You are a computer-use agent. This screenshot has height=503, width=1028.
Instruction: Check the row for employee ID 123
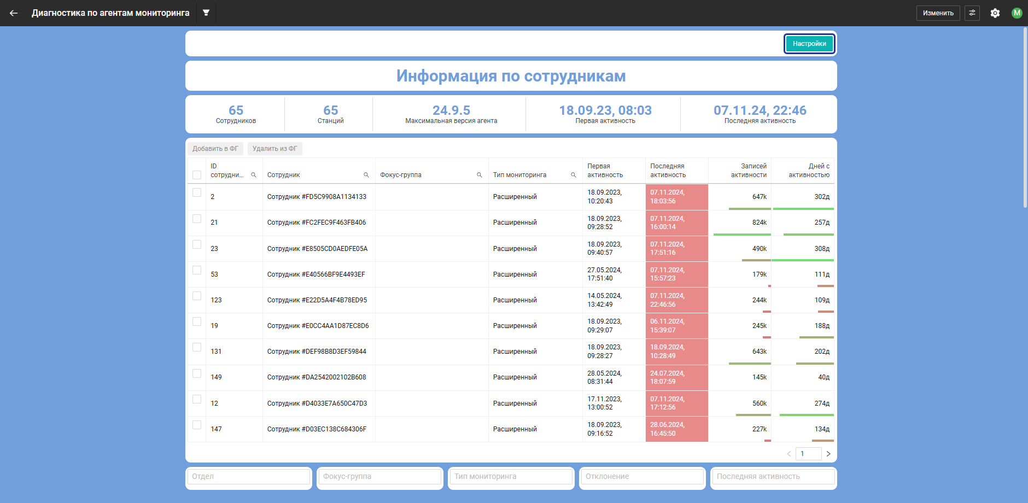tap(197, 296)
